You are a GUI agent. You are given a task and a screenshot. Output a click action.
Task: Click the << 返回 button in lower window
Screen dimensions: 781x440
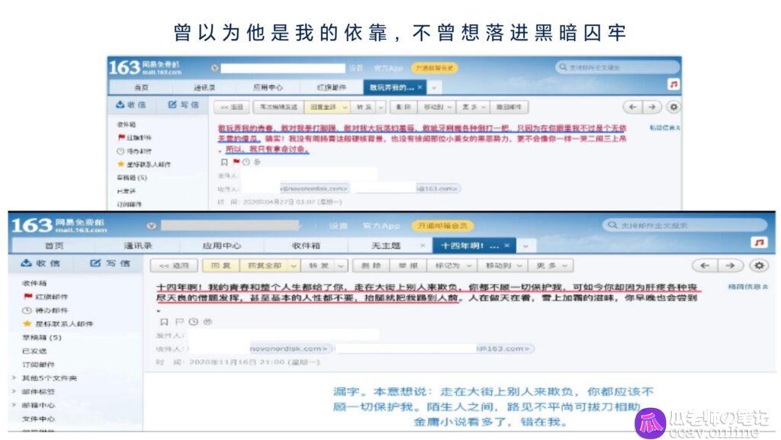coord(174,266)
